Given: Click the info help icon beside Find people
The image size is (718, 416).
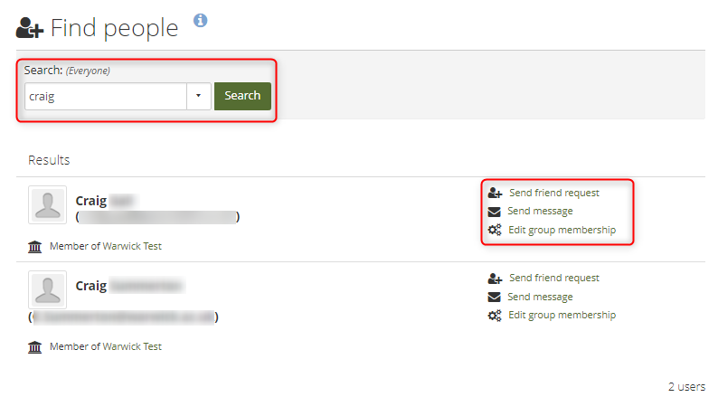Looking at the screenshot, I should [201, 20].
